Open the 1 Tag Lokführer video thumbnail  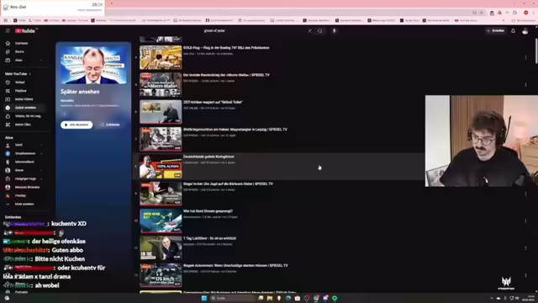point(161,248)
